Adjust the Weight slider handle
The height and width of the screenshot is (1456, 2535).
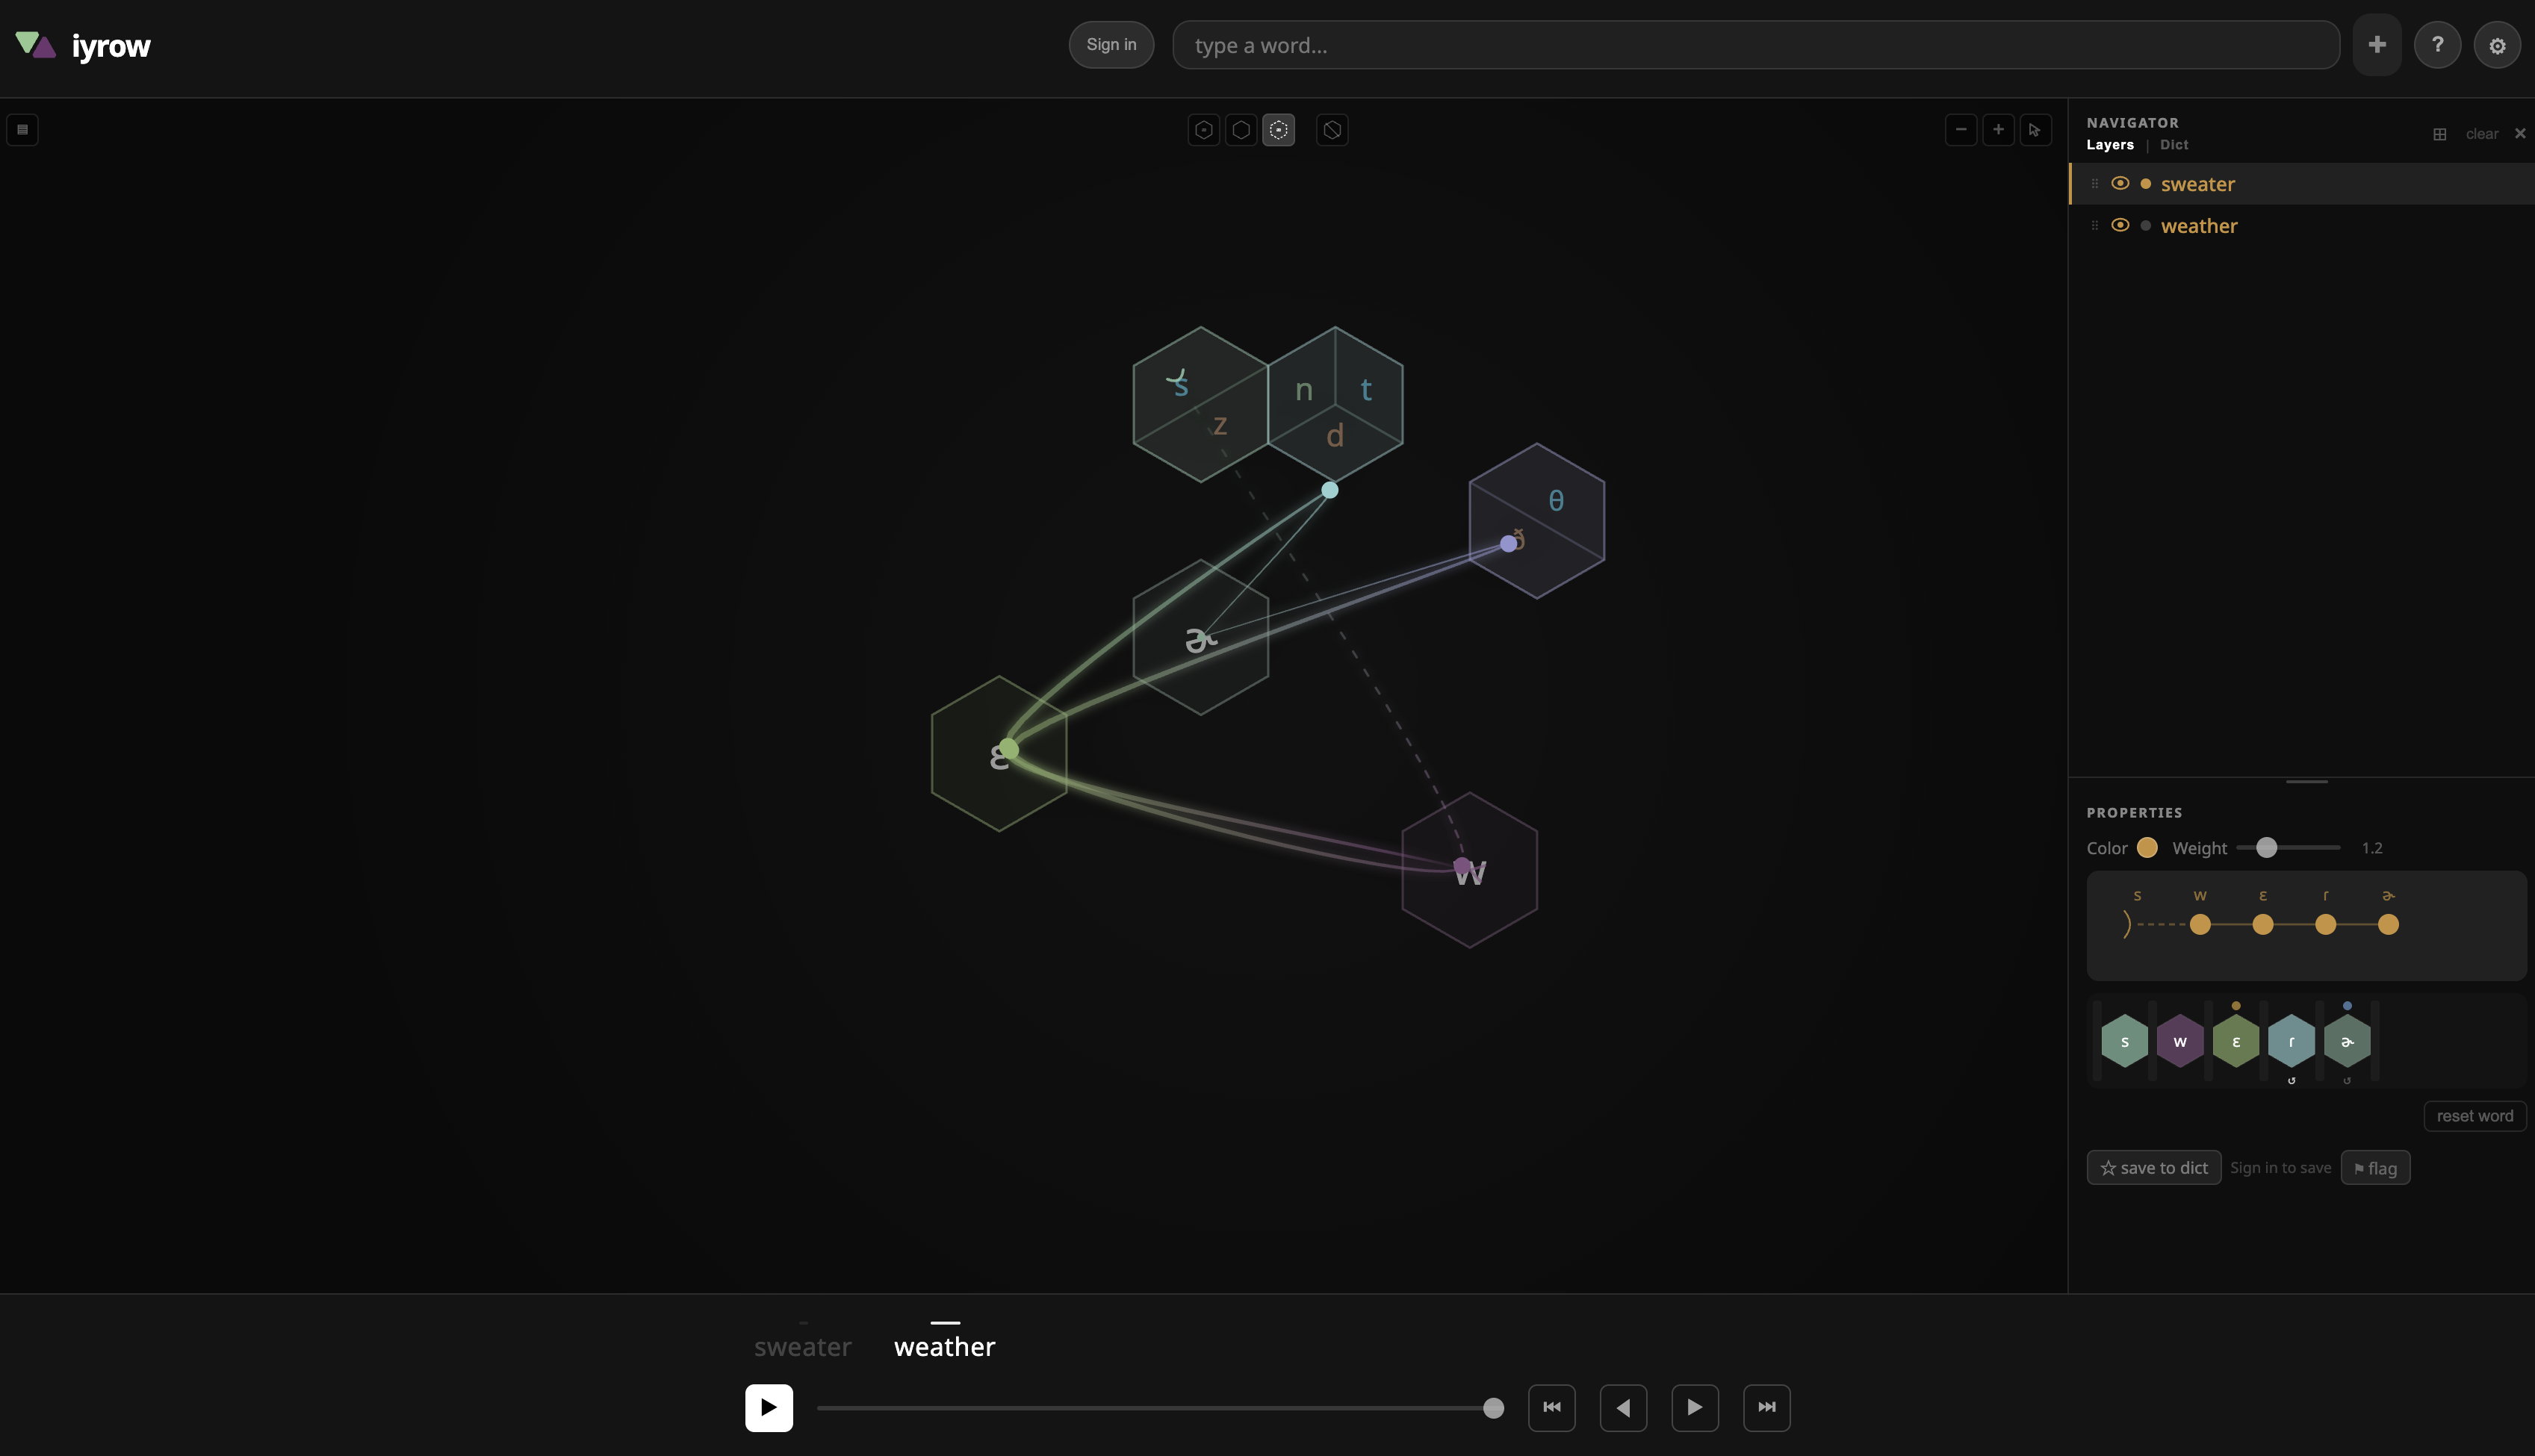point(2266,848)
